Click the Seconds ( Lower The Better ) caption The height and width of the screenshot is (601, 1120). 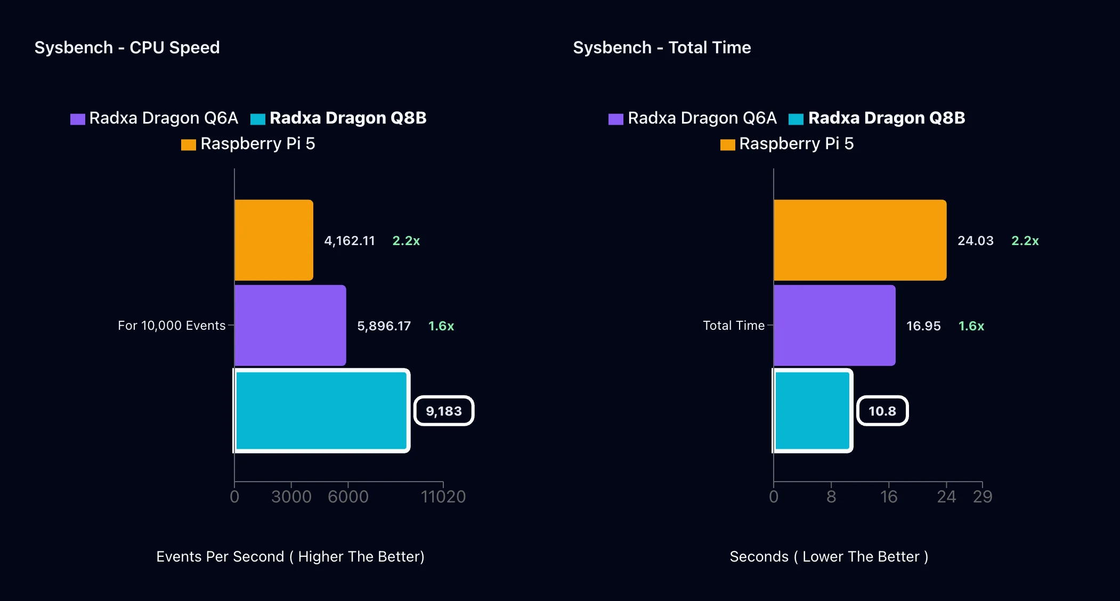pos(829,557)
